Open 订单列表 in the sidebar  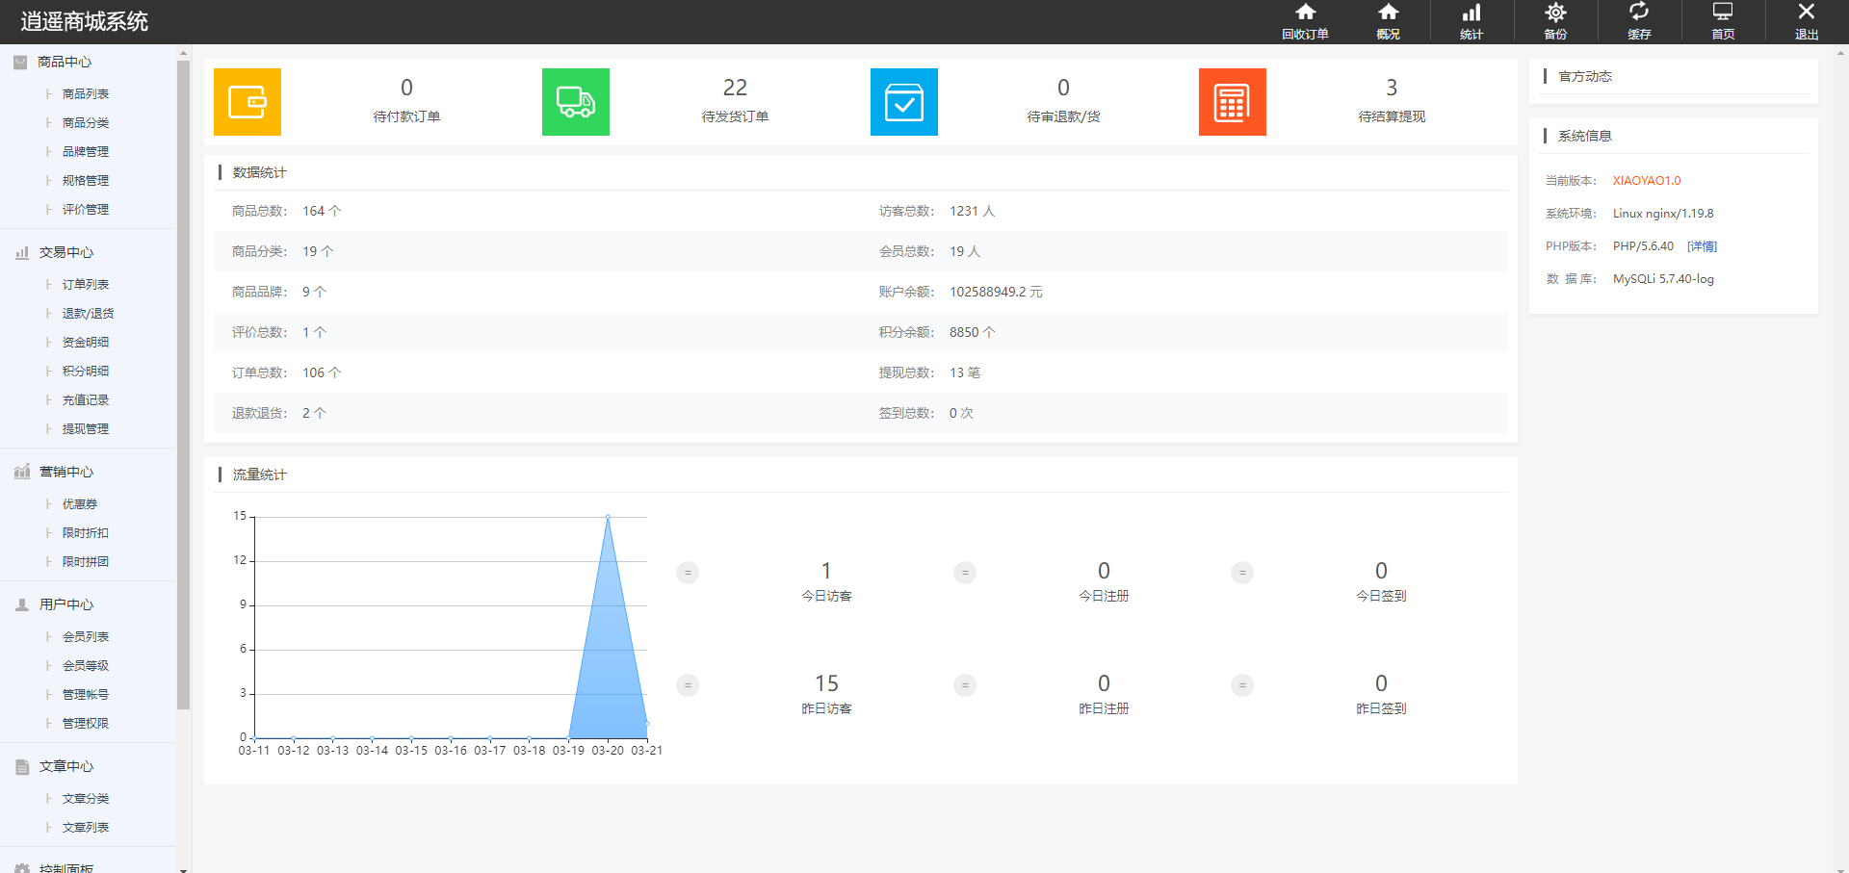[86, 285]
